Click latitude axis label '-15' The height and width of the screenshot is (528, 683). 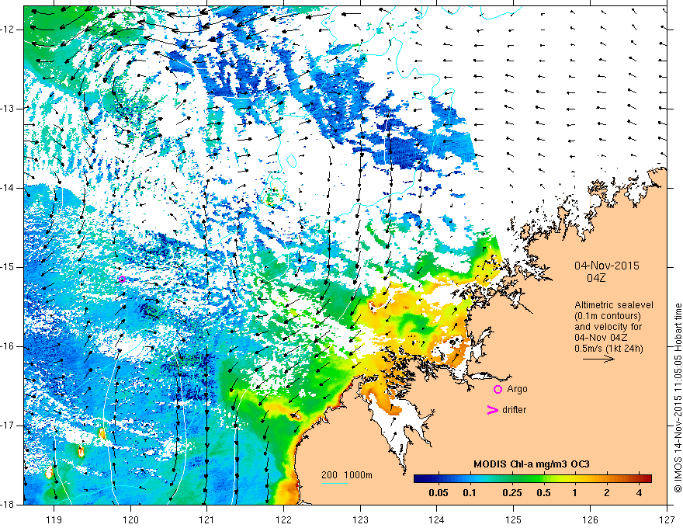point(9,267)
